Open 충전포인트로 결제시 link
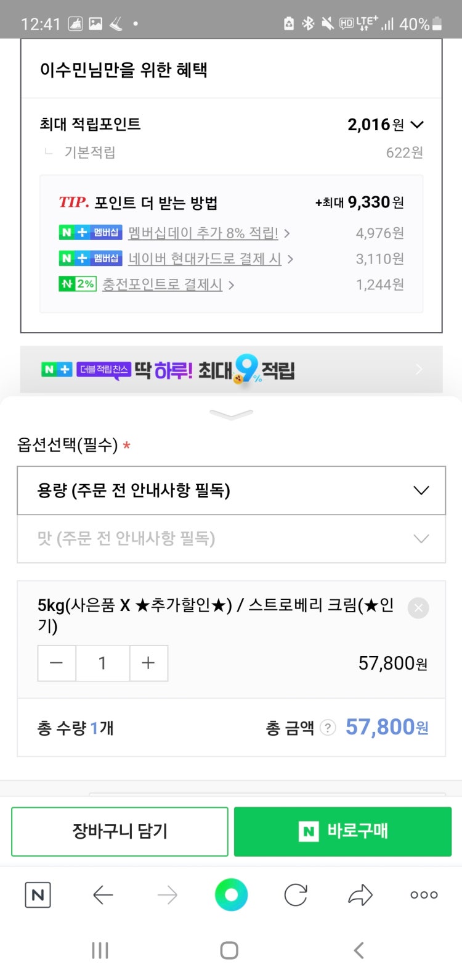The width and height of the screenshot is (462, 977). pos(163,285)
